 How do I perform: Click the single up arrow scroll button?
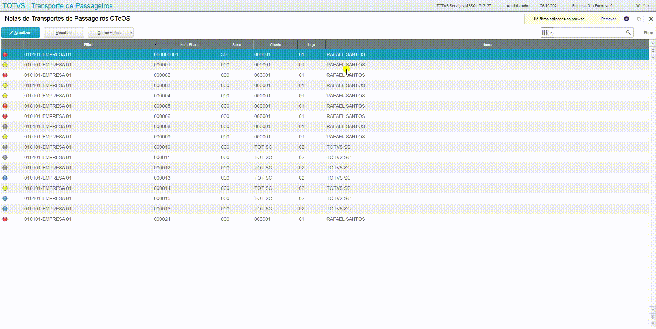point(653,57)
